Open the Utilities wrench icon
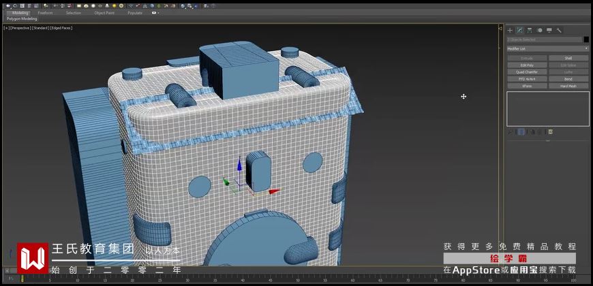 point(559,30)
